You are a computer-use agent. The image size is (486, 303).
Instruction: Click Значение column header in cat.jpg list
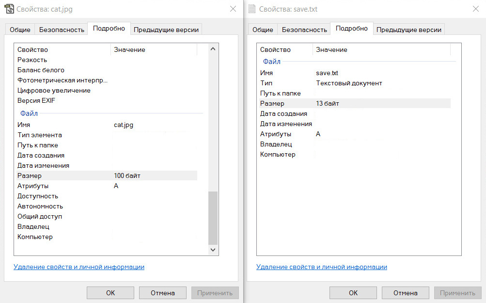click(154, 49)
